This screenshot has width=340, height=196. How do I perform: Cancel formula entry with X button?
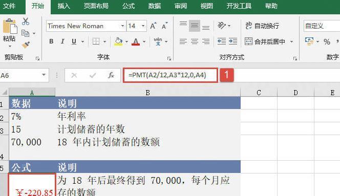coord(74,75)
